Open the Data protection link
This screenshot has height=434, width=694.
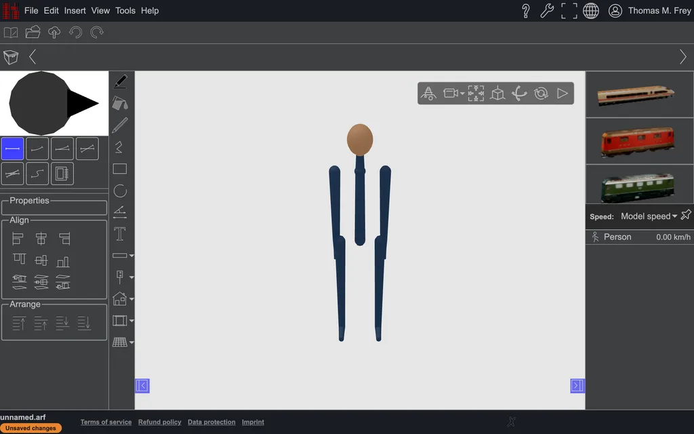point(211,422)
